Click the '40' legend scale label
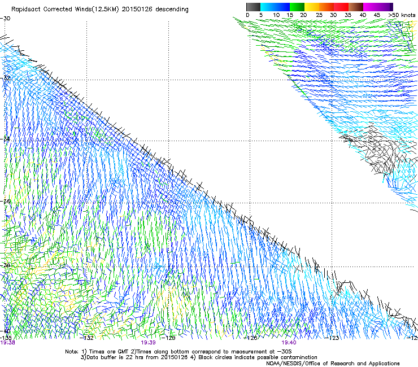 [363, 15]
